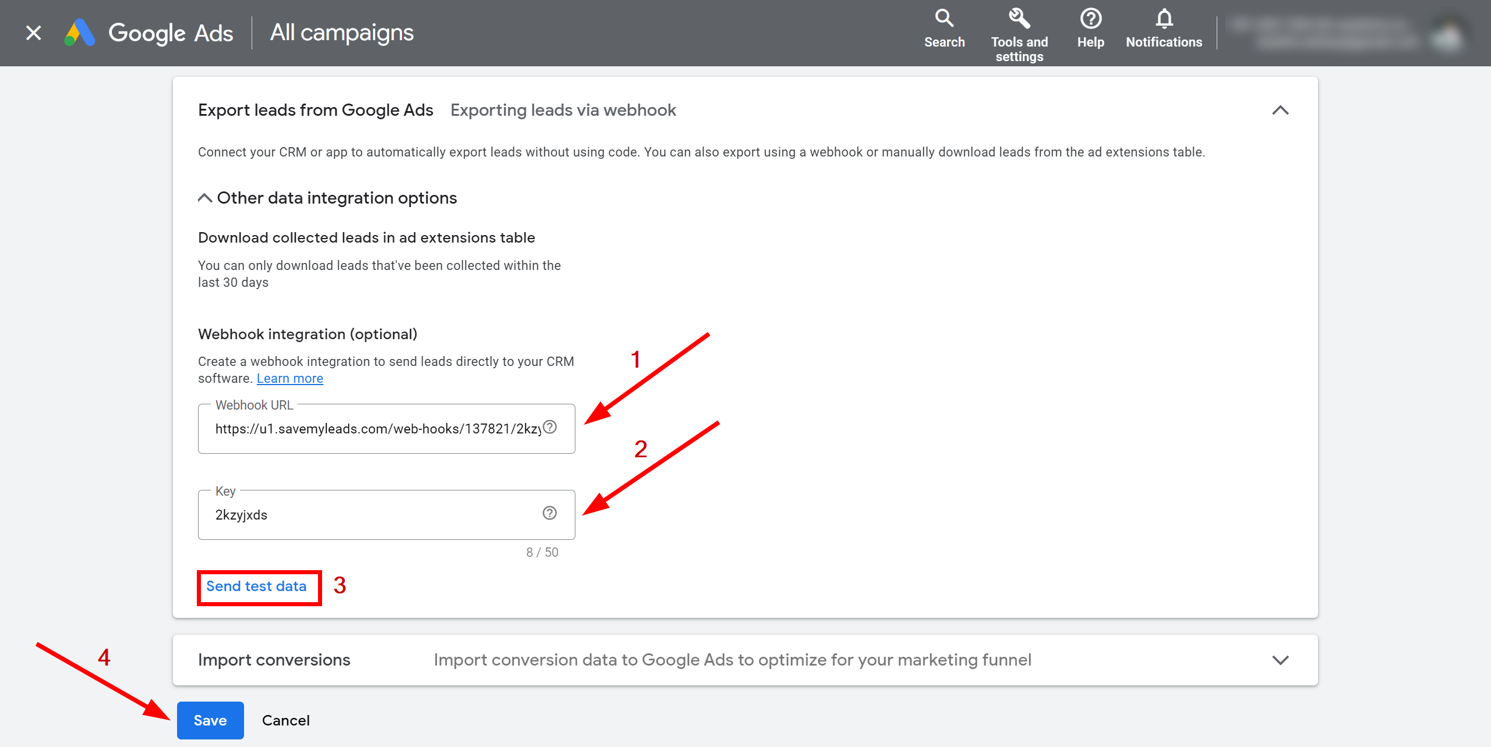Focus the Key input field
Image resolution: width=1491 pixels, height=747 pixels.
coord(386,515)
